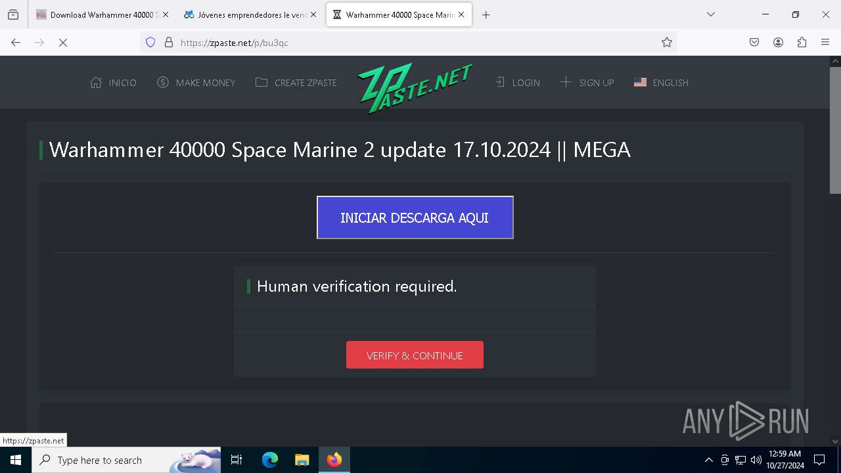This screenshot has width=841, height=473.
Task: Go back to previous page
Action: tap(16, 43)
